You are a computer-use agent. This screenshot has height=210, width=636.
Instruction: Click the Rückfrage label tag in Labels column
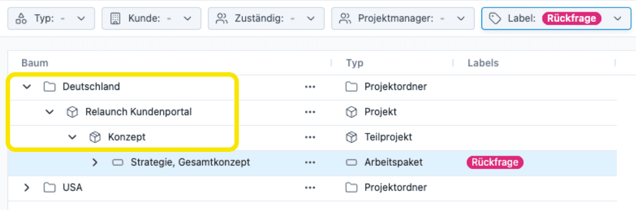click(x=495, y=162)
